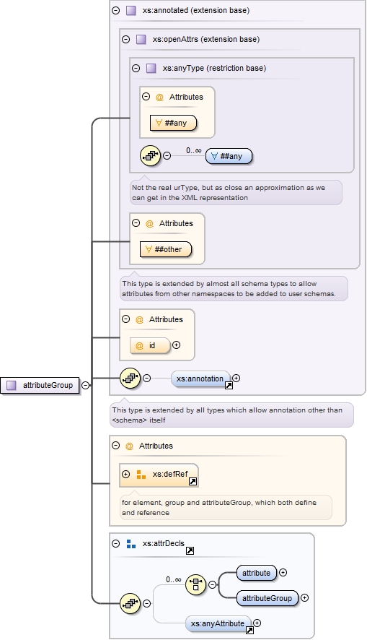The height and width of the screenshot is (640, 367).
Task: Click the sequence icon inside xs:anyType box
Action: pos(150,156)
